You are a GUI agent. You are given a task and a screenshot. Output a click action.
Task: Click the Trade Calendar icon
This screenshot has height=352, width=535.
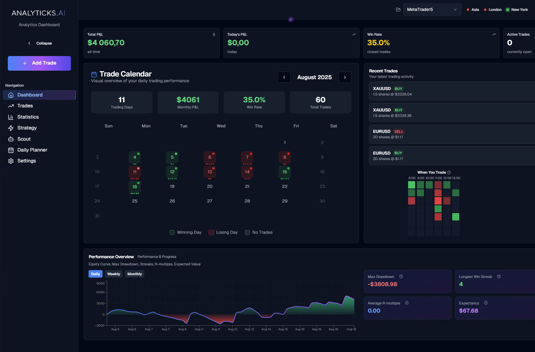pos(94,74)
